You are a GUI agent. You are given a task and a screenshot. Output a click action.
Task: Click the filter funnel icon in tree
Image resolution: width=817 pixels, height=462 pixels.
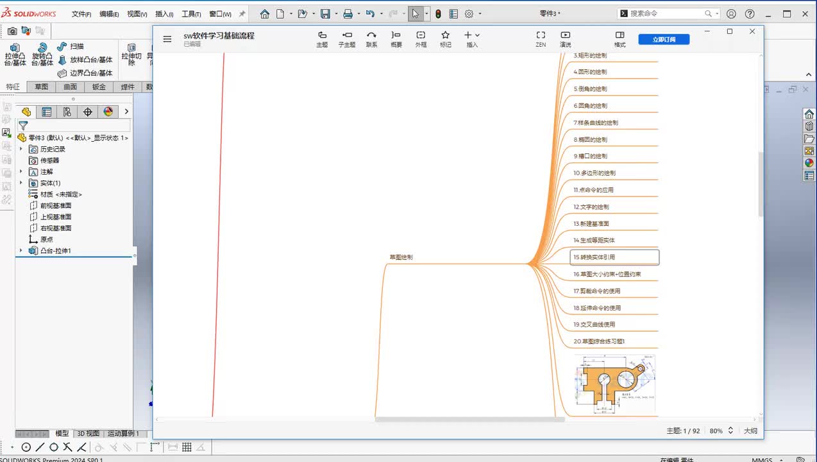23,126
